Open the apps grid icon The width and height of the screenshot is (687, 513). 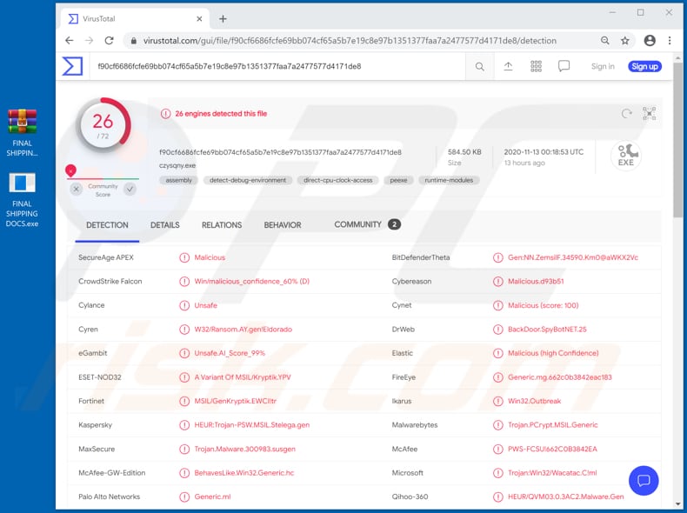tap(536, 66)
